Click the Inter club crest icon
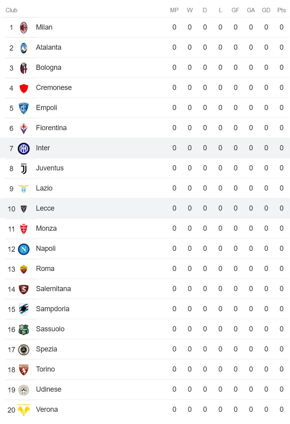 tap(24, 148)
